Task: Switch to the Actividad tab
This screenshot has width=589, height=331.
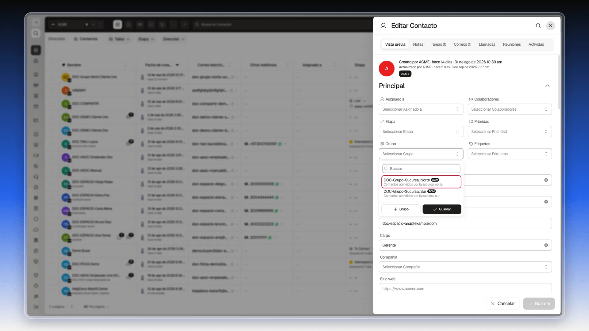Action: click(x=536, y=44)
